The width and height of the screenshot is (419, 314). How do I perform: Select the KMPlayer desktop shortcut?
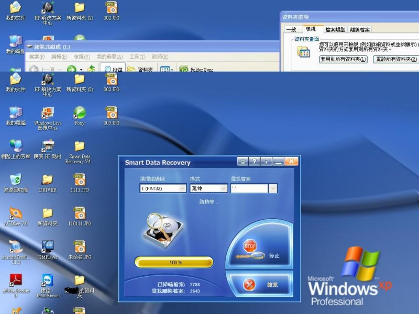[48, 251]
